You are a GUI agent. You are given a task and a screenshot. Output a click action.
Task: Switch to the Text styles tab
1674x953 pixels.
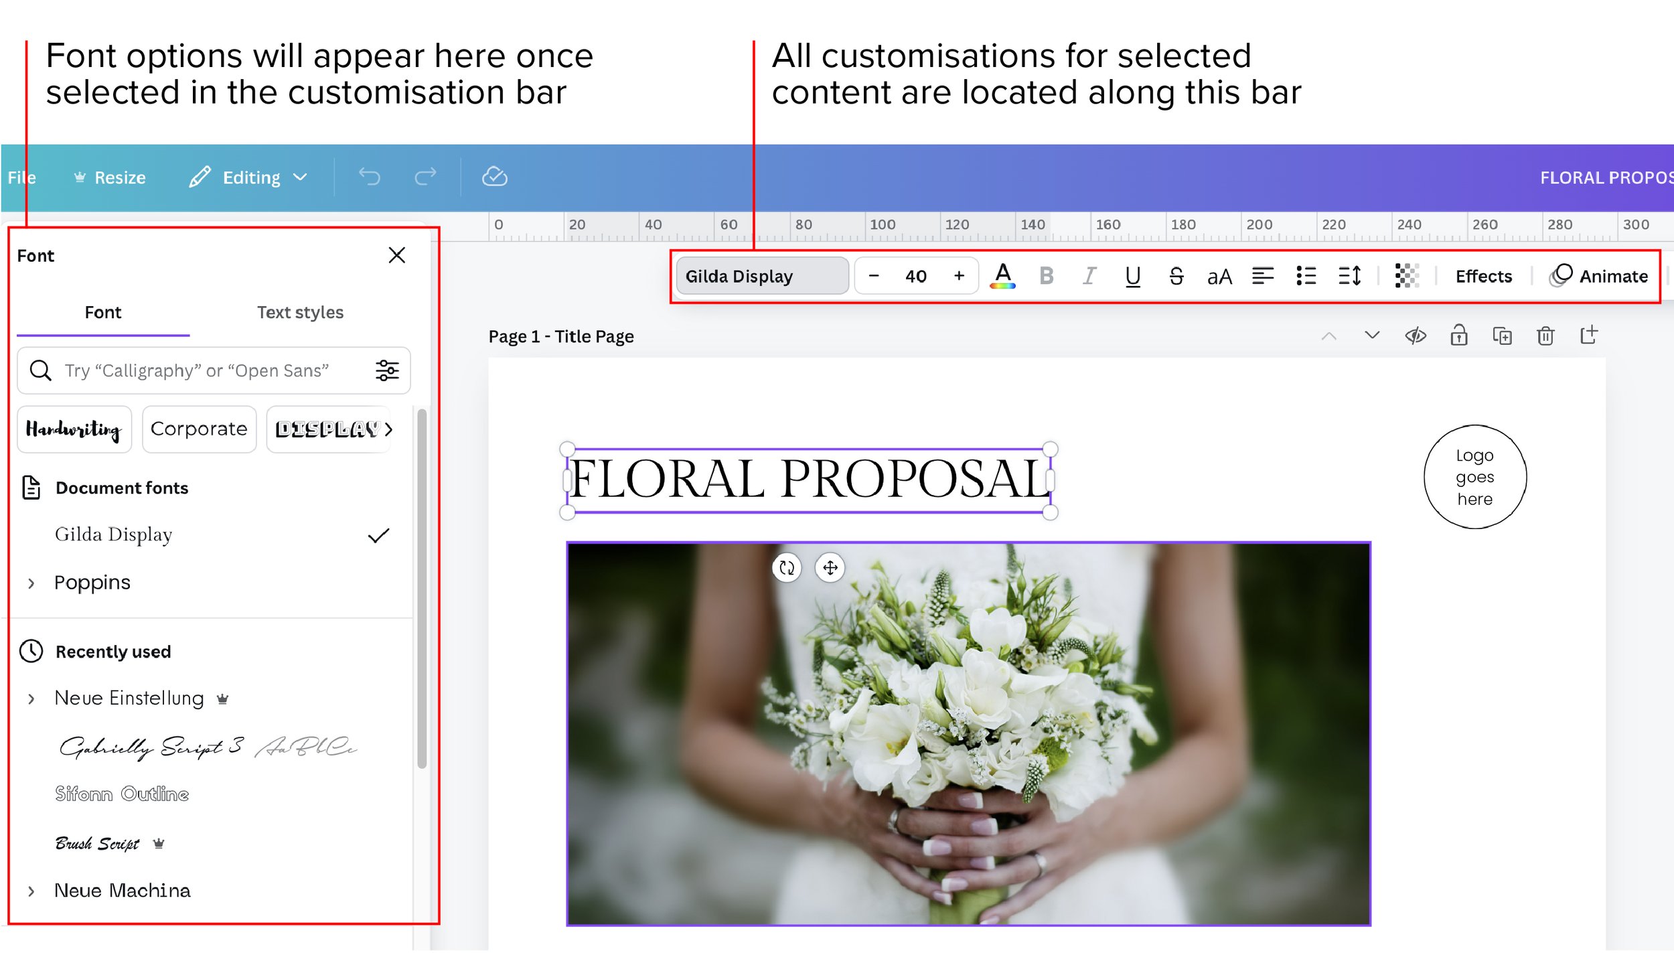(300, 313)
